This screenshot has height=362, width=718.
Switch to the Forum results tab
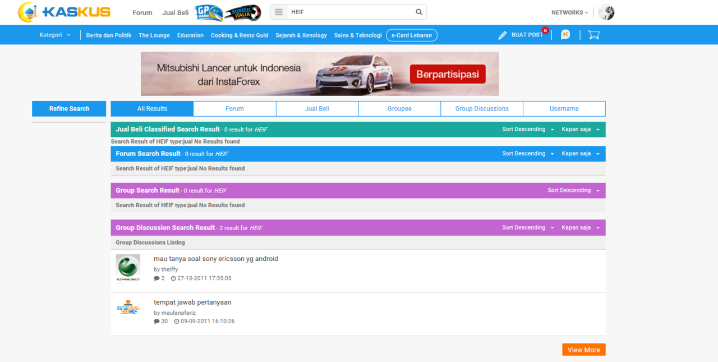tap(234, 109)
